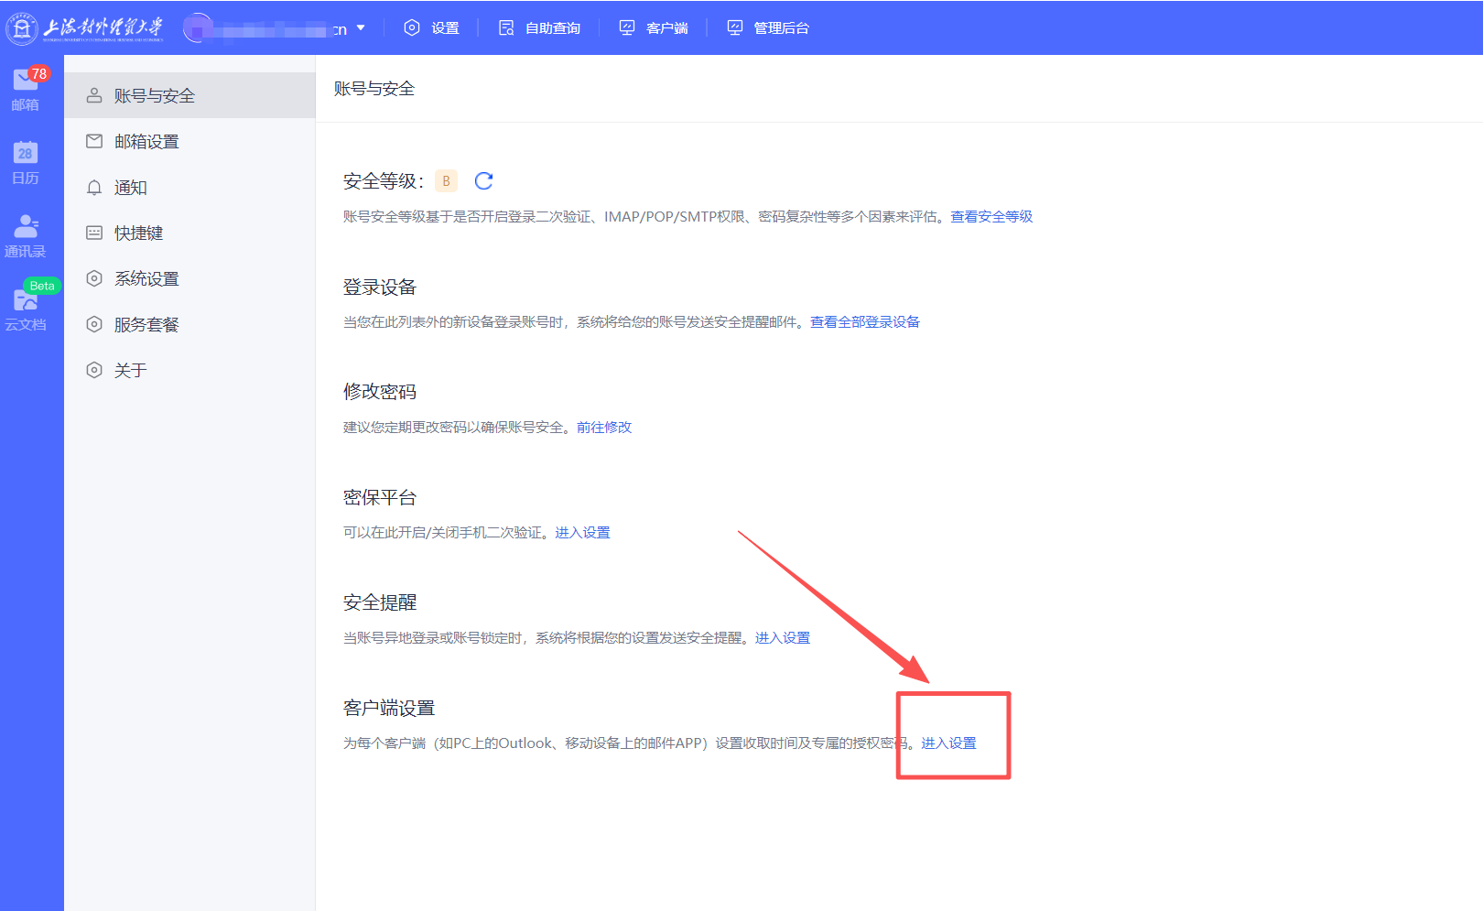This screenshot has height=911, width=1483.
Task: Select 快捷键 in the settings sidebar
Action: coord(138,233)
